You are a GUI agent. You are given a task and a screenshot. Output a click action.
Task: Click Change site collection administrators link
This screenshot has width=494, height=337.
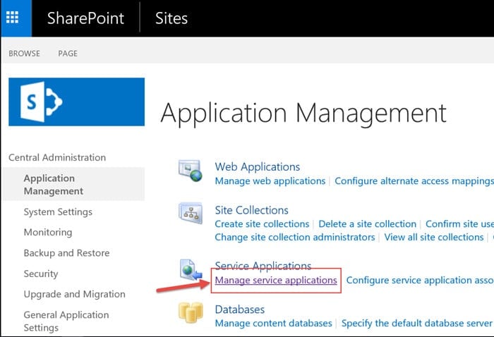(295, 238)
